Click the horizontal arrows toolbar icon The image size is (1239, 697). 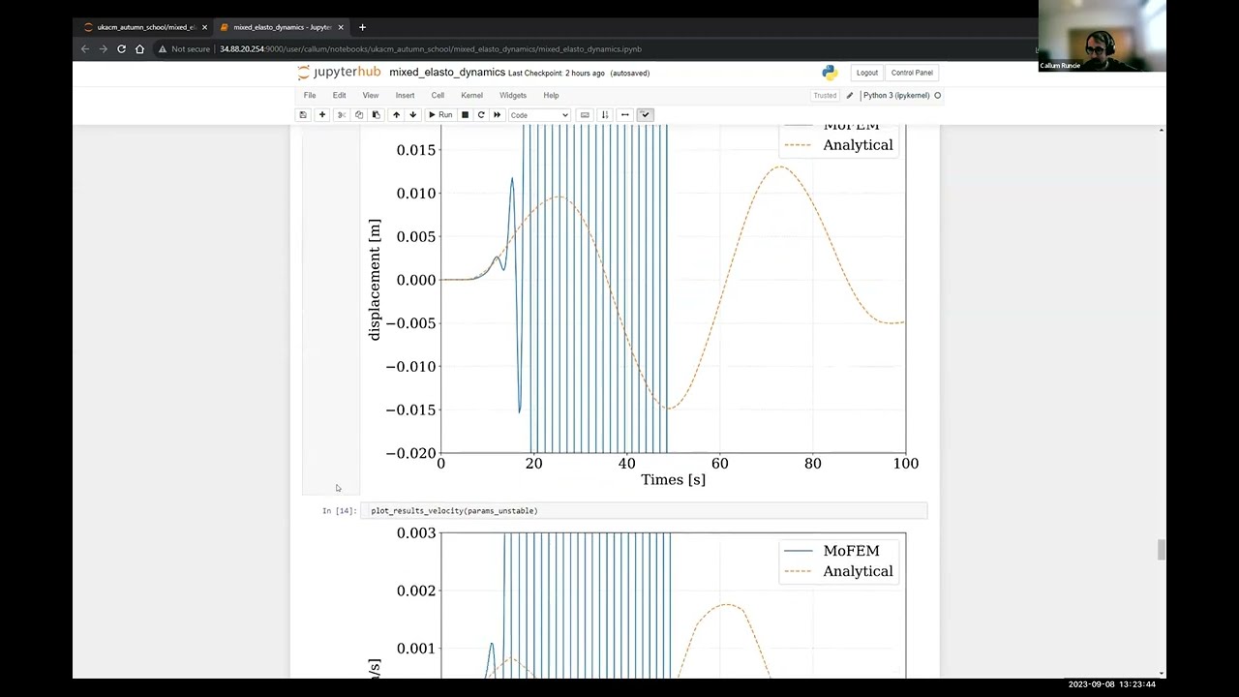(625, 114)
